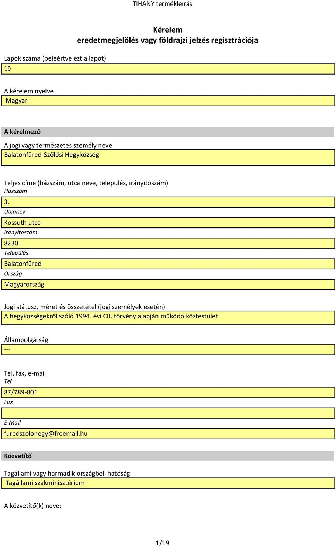Viewport: 336px width, 547px height.
Task: Click the italic Házszám label
Action: click(15, 191)
